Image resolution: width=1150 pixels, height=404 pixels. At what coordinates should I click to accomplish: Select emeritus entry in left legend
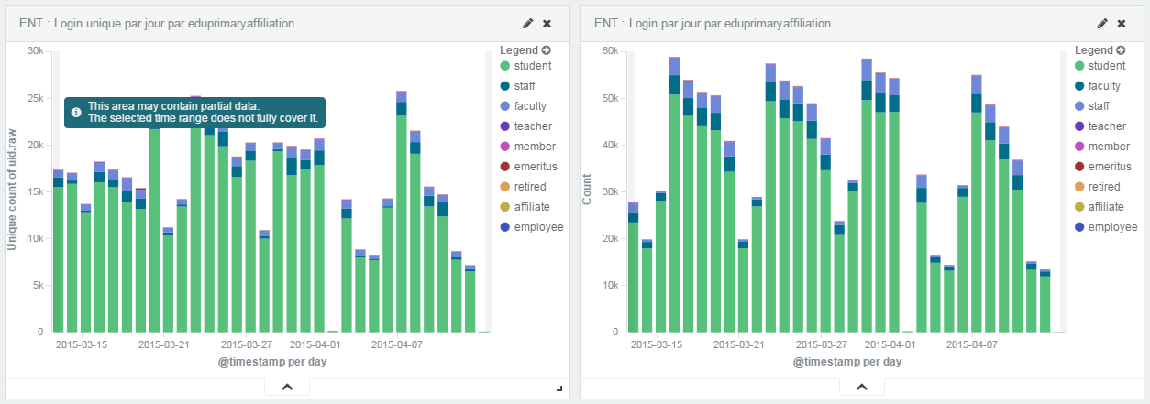pyautogui.click(x=535, y=167)
